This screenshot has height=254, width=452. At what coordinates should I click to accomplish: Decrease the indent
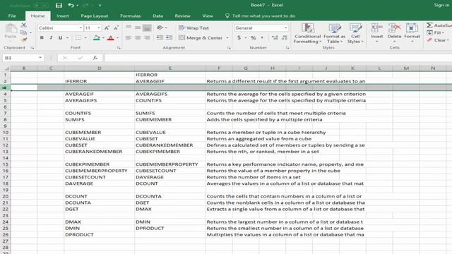click(x=160, y=37)
